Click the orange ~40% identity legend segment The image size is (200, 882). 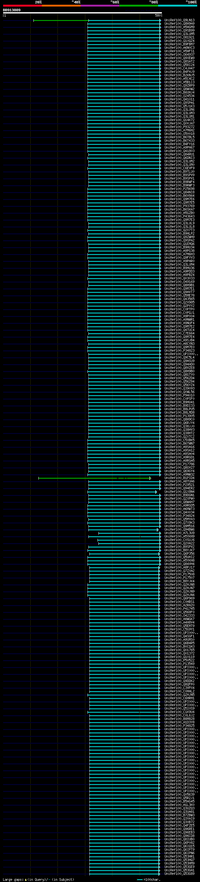tap(61, 6)
